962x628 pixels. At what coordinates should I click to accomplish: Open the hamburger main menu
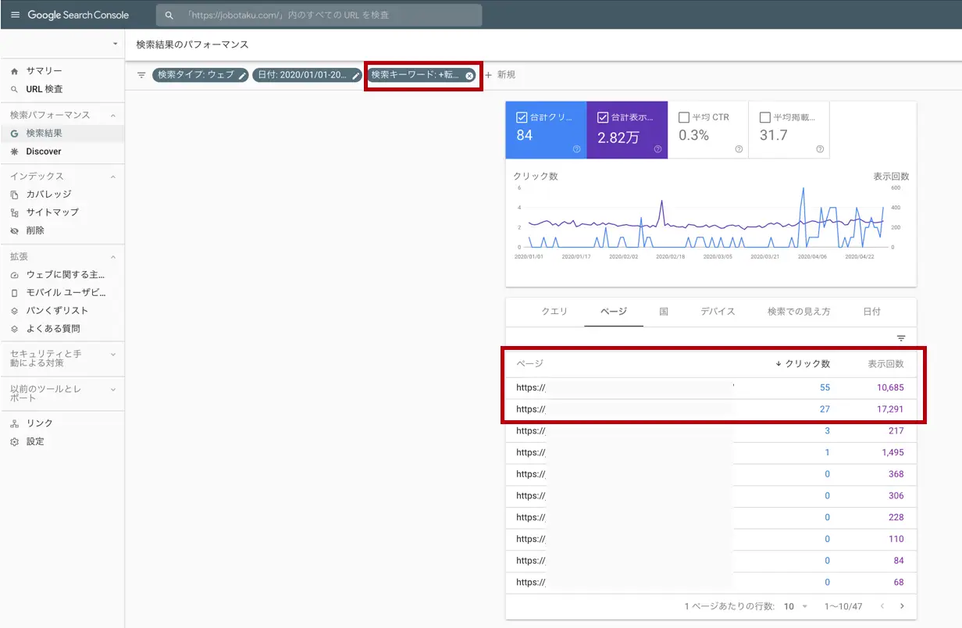pos(15,15)
